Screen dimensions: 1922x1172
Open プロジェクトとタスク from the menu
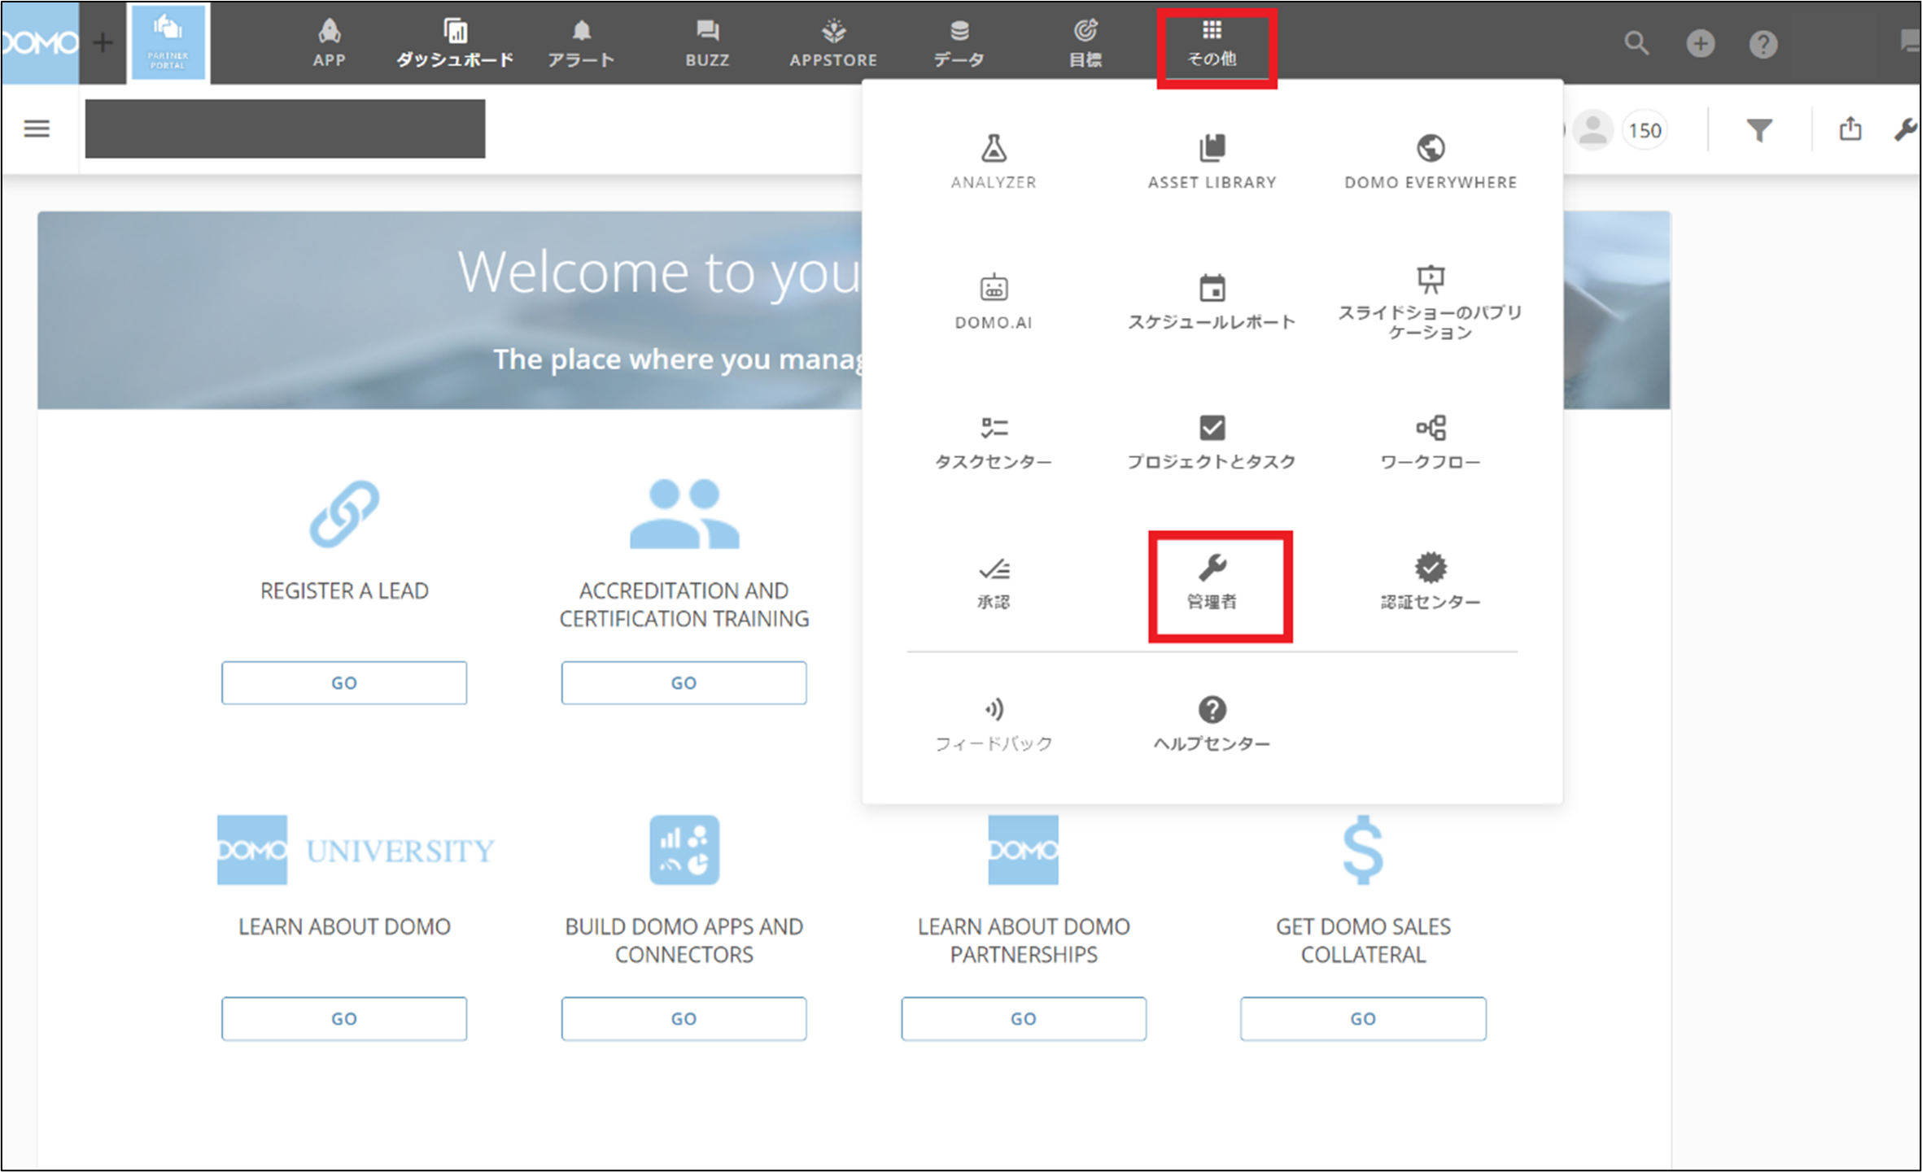1212,442
